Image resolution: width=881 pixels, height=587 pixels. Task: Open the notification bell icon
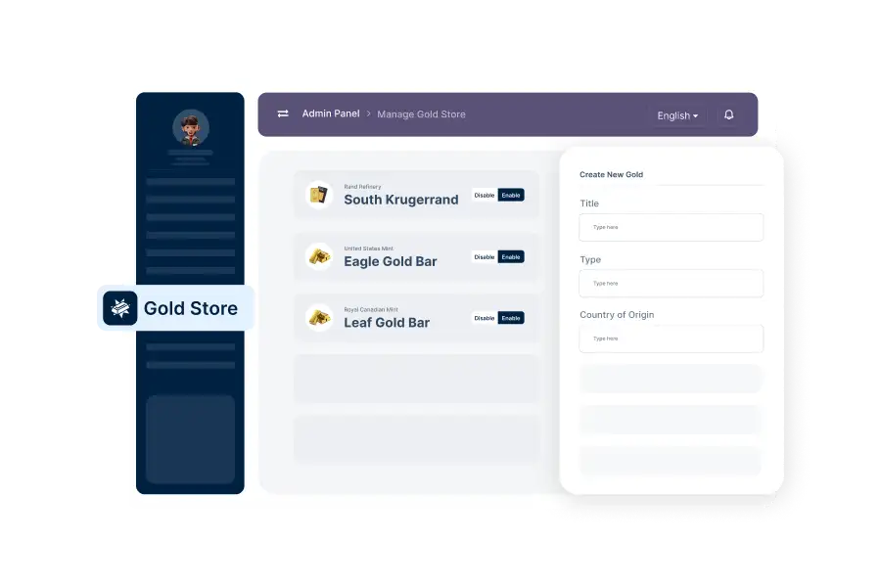[728, 114]
